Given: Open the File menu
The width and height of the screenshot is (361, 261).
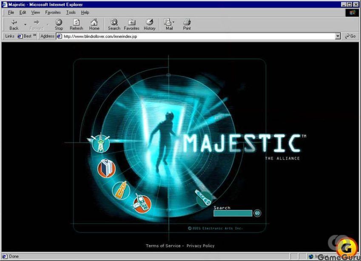Looking at the screenshot, I should click(x=11, y=12).
